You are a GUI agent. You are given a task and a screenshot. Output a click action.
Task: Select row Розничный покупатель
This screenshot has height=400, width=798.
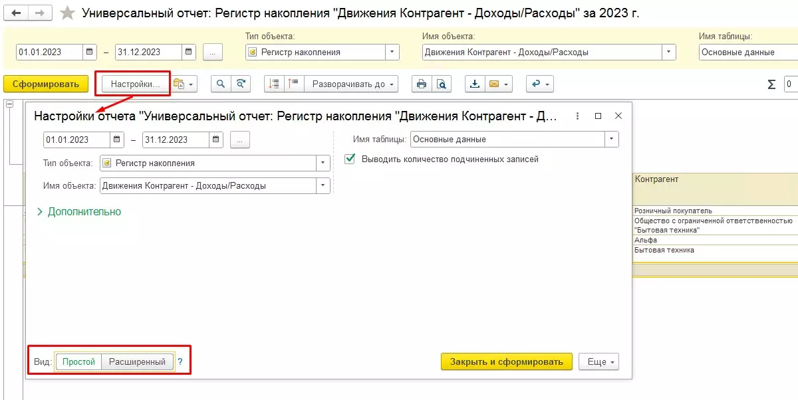716,211
